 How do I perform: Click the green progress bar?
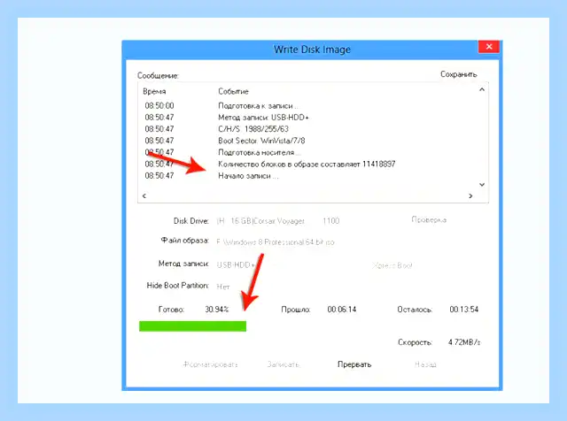(193, 326)
